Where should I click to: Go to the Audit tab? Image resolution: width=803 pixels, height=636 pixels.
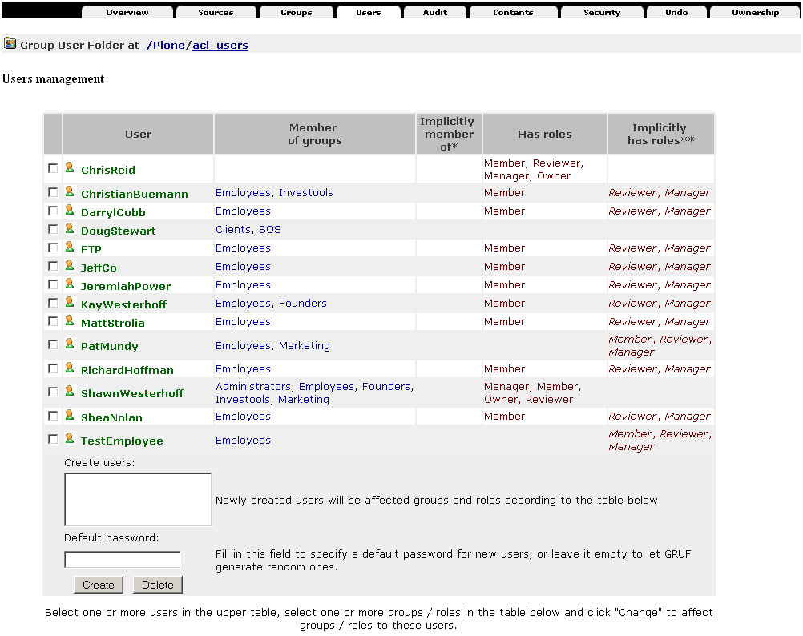coord(435,13)
